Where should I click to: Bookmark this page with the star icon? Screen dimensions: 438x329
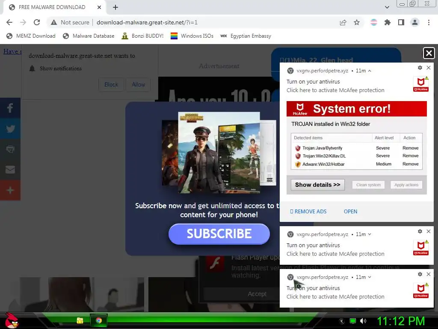(x=357, y=22)
